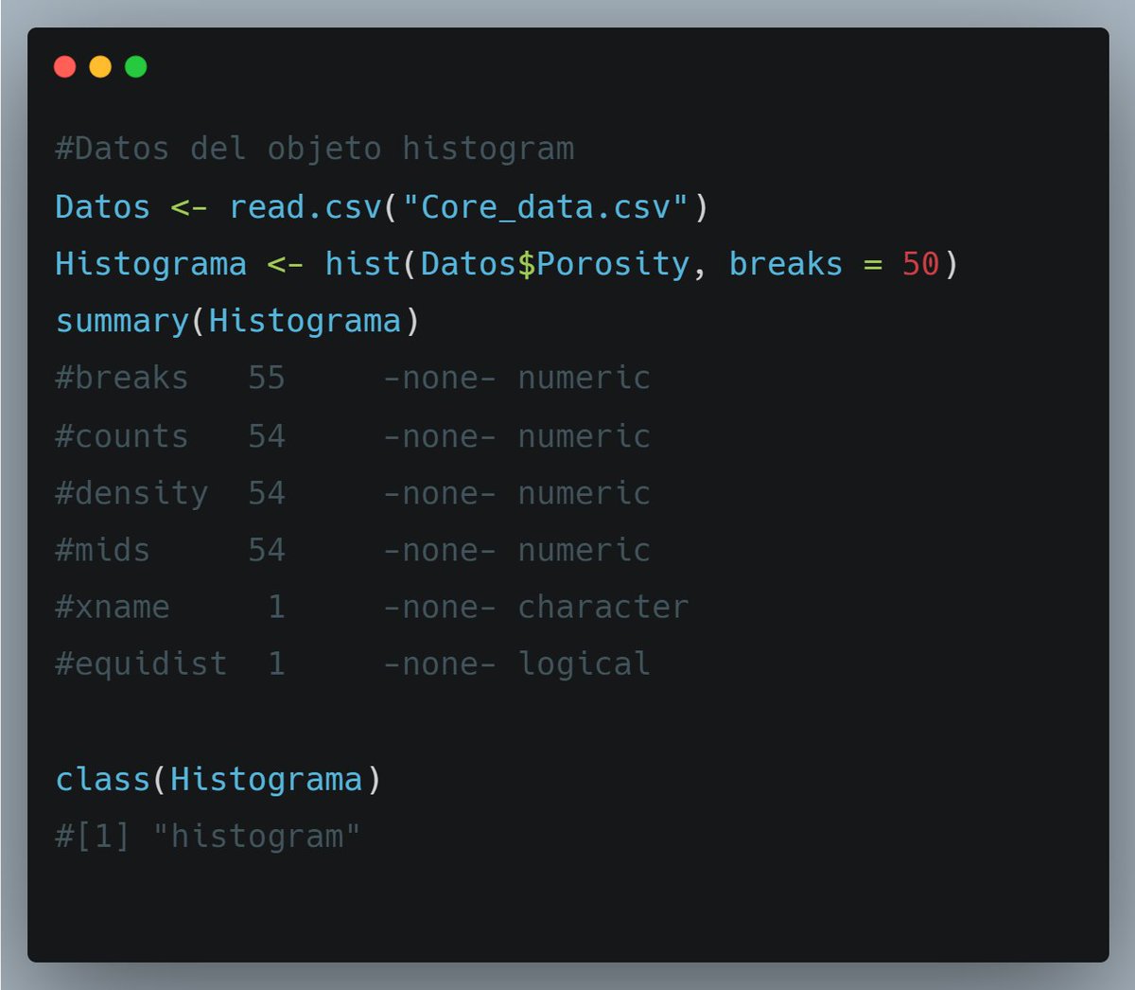
Task: Click the 'hist' function call
Action: (x=363, y=264)
